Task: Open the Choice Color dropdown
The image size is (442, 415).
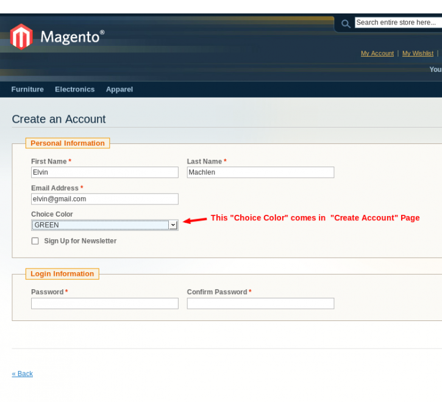Action: [105, 225]
